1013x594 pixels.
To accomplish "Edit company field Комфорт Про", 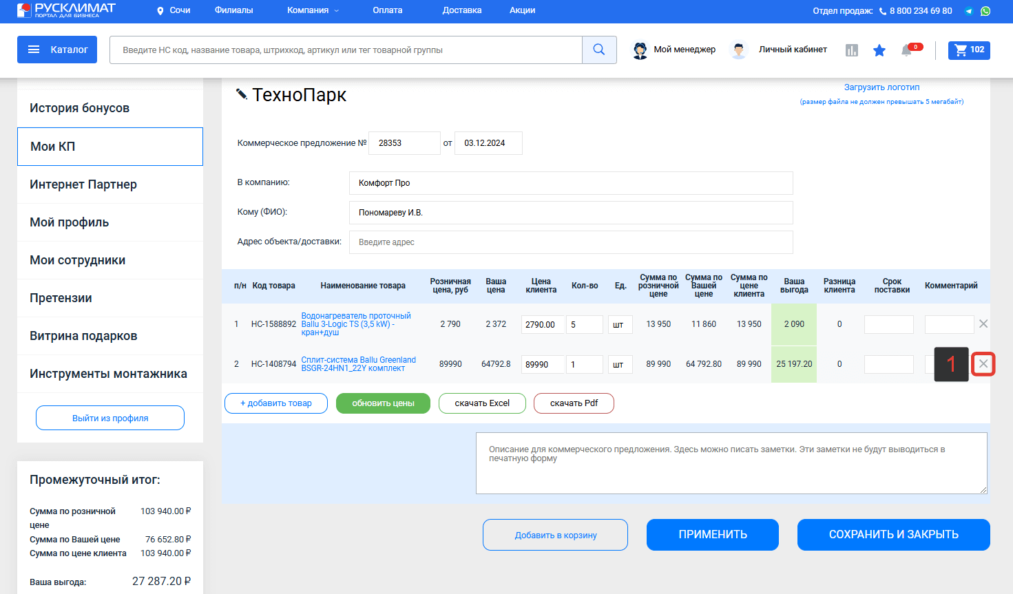I will tap(571, 183).
